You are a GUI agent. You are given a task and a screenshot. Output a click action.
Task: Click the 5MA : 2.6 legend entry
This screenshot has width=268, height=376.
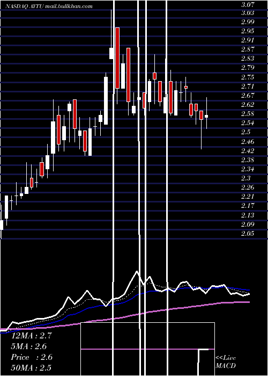point(29,346)
